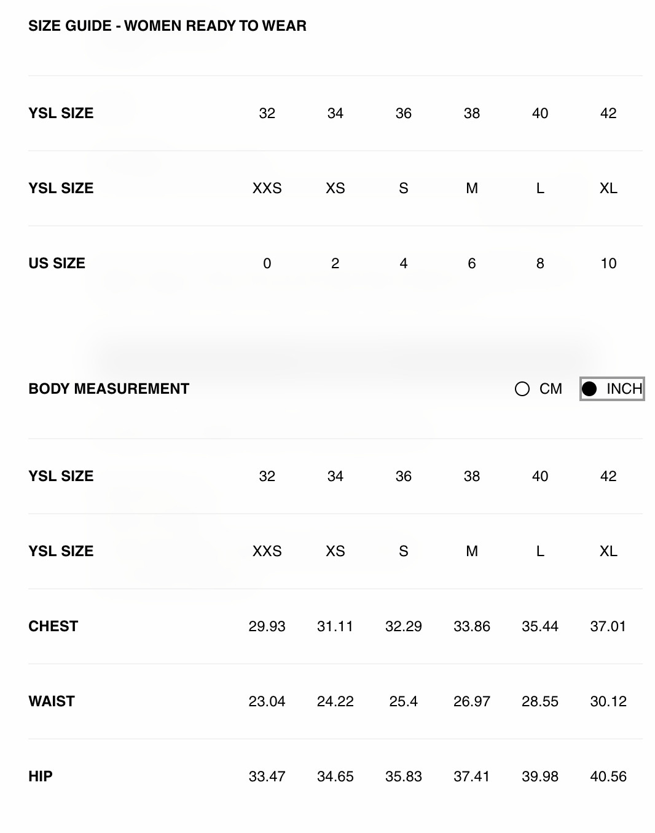Click the US SIZE row label
This screenshot has width=655, height=833.
coord(57,263)
